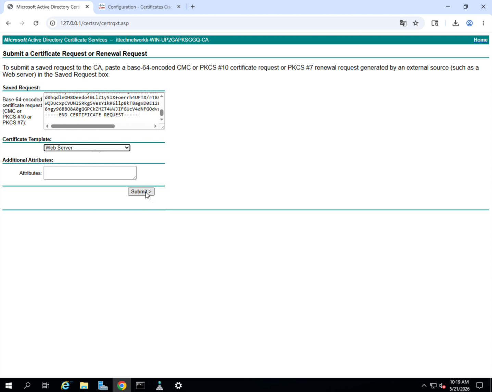Screen dimensions: 492x392
Task: Open the Certificate Template dropdown
Action: click(87, 148)
